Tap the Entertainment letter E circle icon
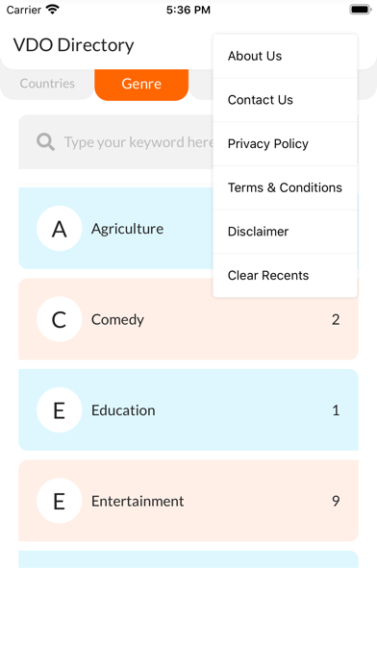 60,501
